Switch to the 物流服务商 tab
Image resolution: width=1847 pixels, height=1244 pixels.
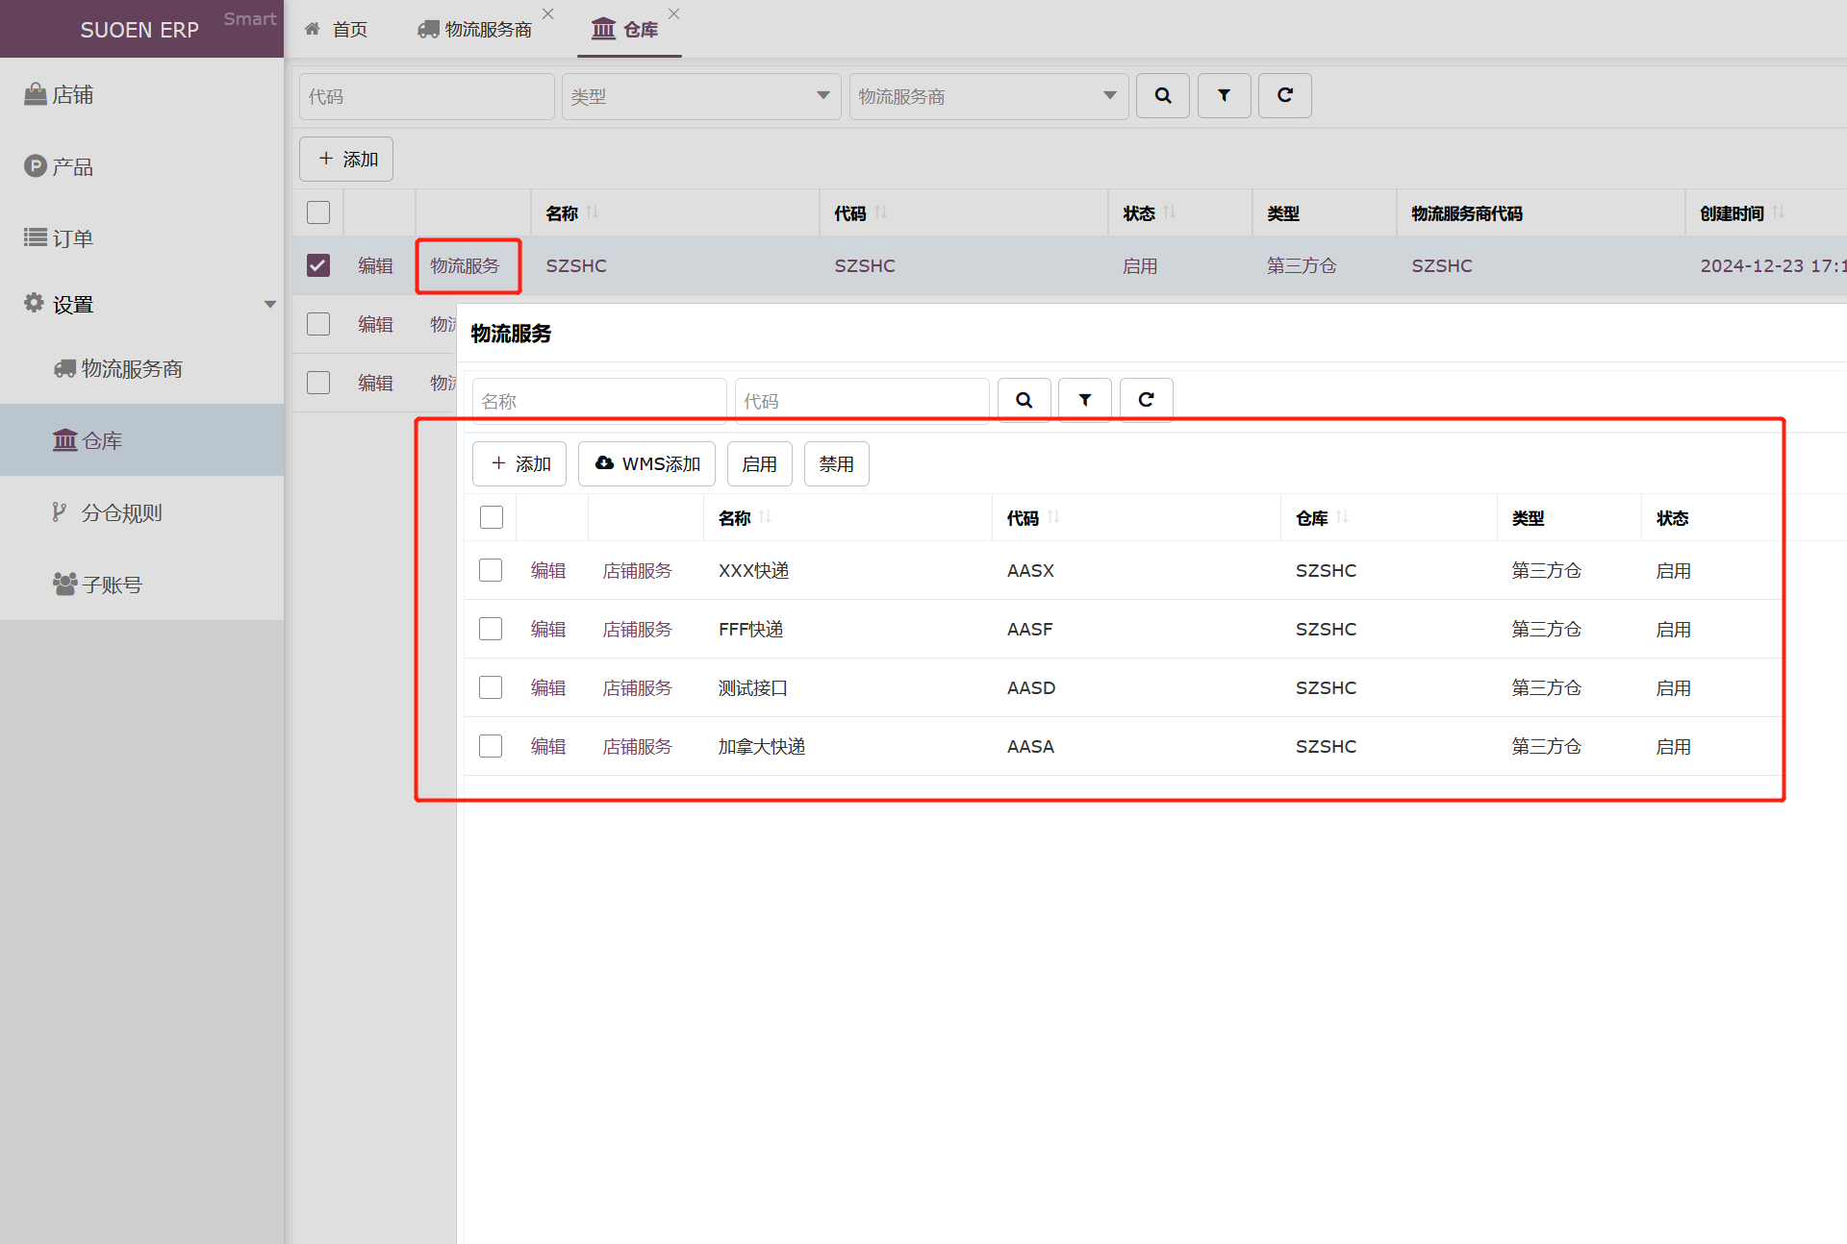[x=475, y=29]
